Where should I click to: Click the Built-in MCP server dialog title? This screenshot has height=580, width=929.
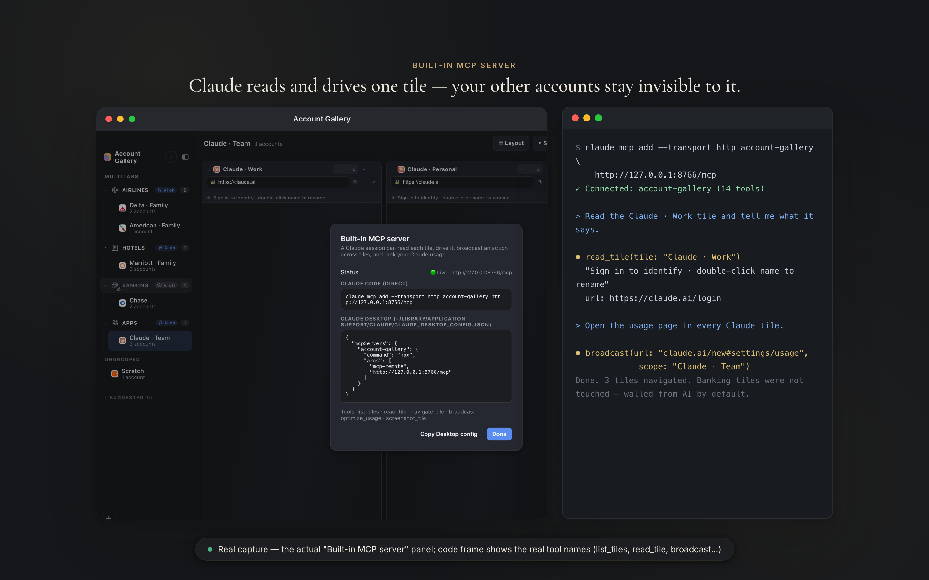point(375,238)
